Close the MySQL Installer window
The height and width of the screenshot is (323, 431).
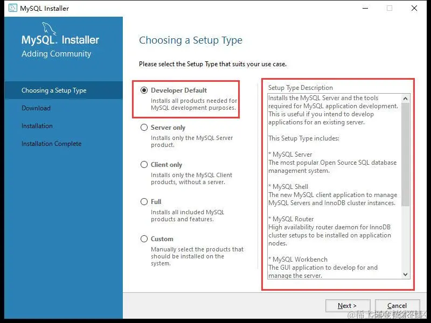(414, 8)
